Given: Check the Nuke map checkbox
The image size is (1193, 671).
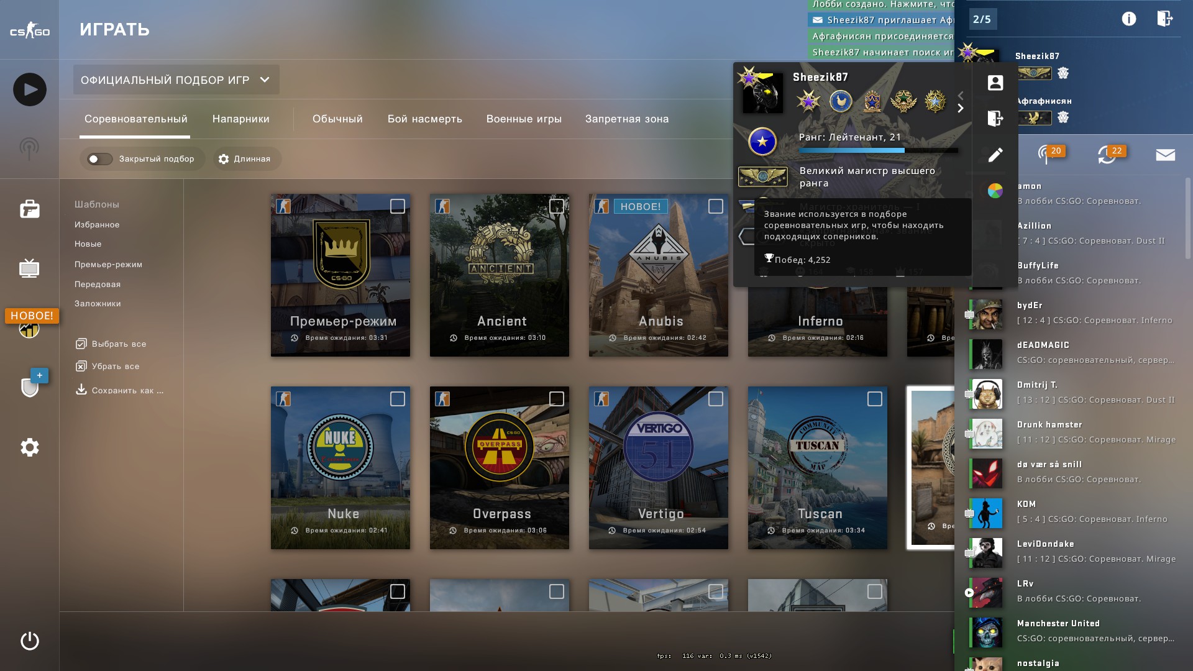Looking at the screenshot, I should coord(397,399).
